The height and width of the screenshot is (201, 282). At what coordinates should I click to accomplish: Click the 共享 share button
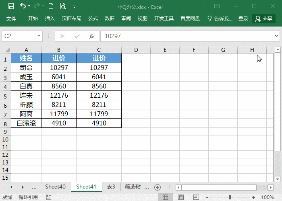coord(264,18)
